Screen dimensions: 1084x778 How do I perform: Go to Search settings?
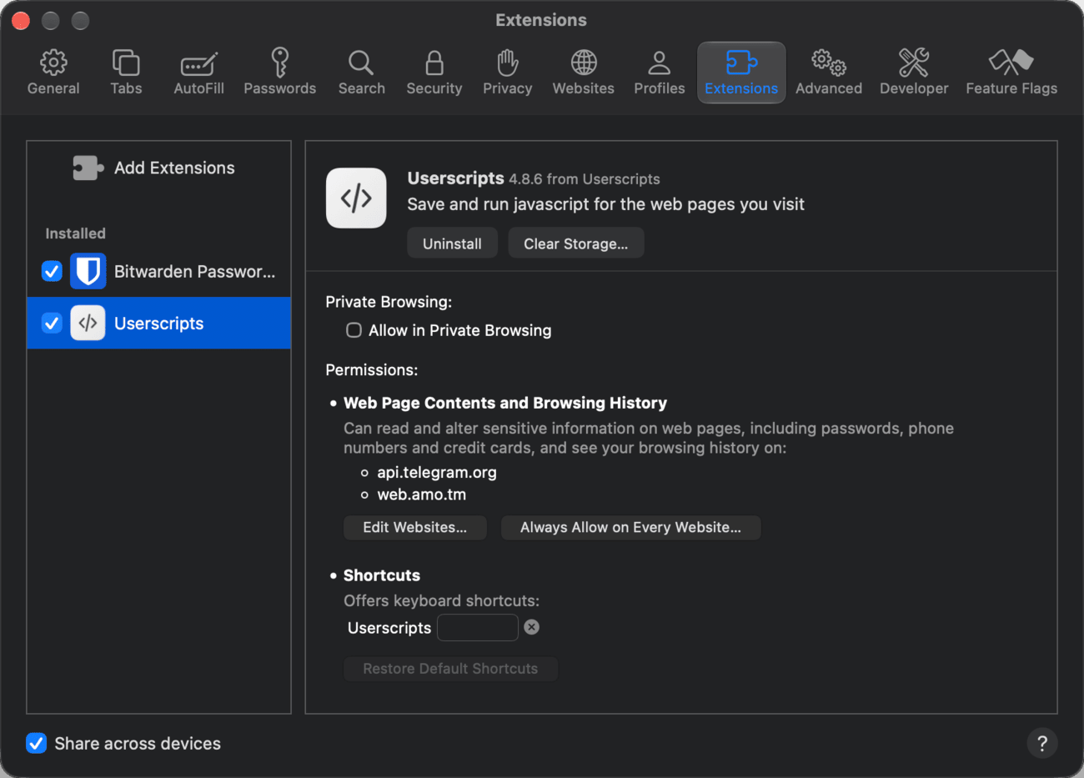pyautogui.click(x=361, y=73)
